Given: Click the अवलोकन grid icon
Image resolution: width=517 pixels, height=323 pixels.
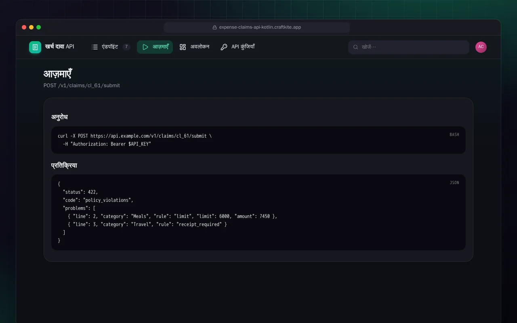Looking at the screenshot, I should pyautogui.click(x=183, y=47).
